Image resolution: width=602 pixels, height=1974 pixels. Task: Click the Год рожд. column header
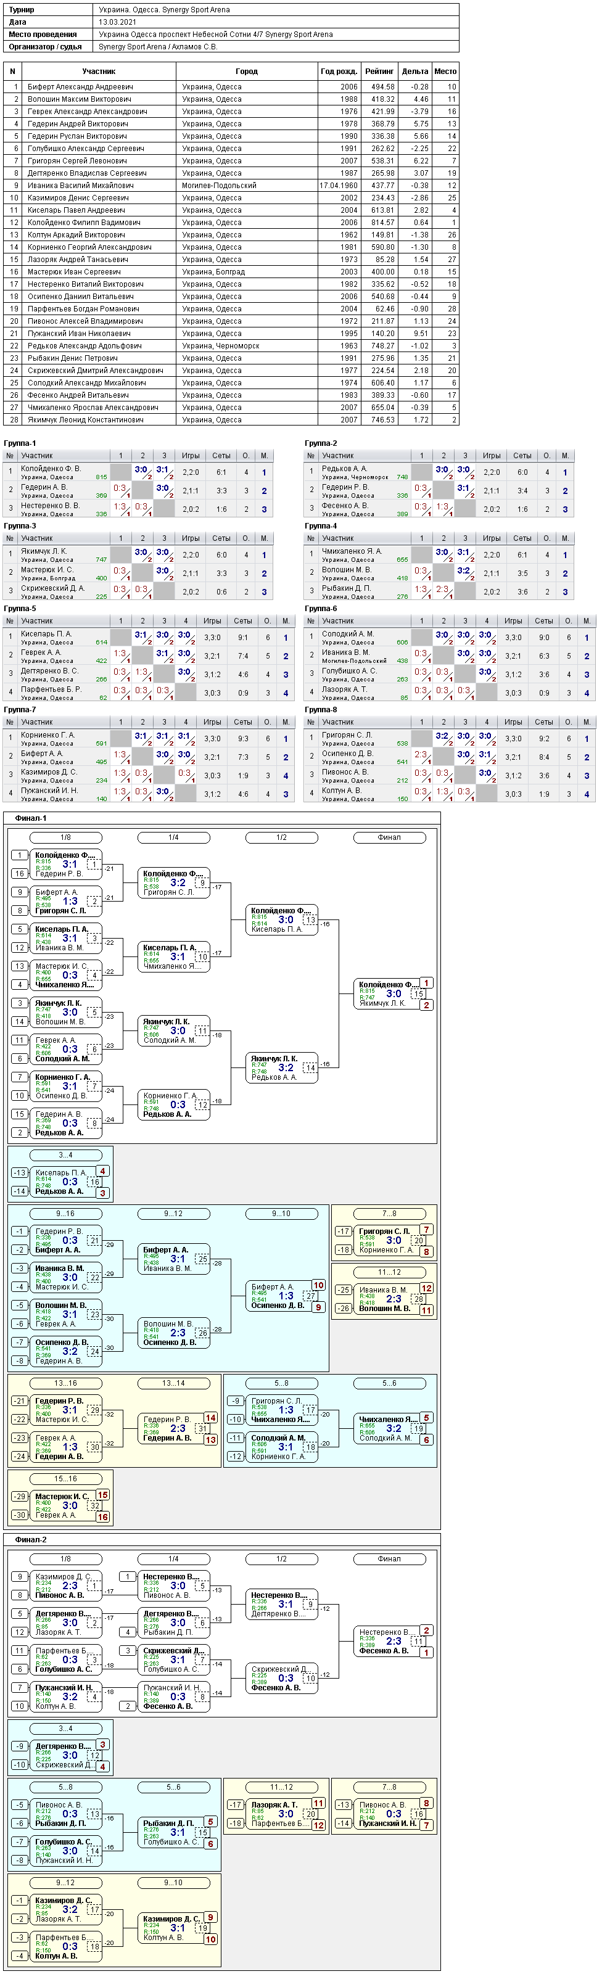click(x=339, y=72)
